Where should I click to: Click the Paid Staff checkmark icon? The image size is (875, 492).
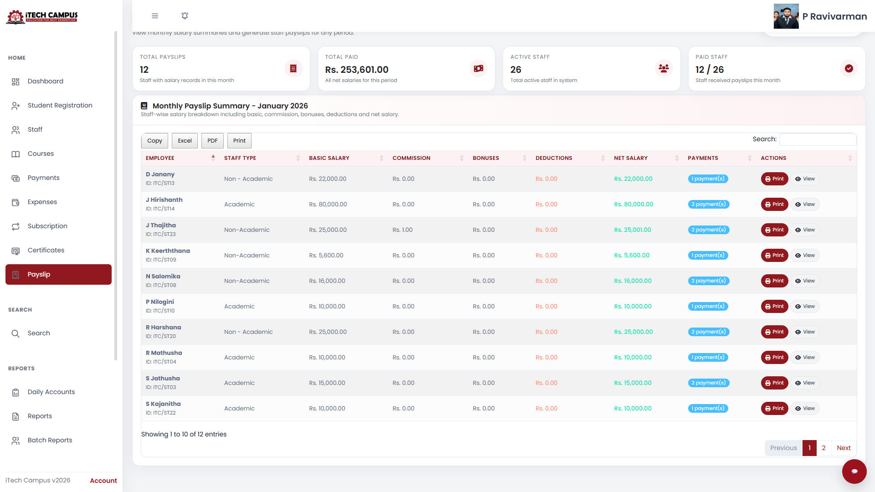pyautogui.click(x=849, y=68)
